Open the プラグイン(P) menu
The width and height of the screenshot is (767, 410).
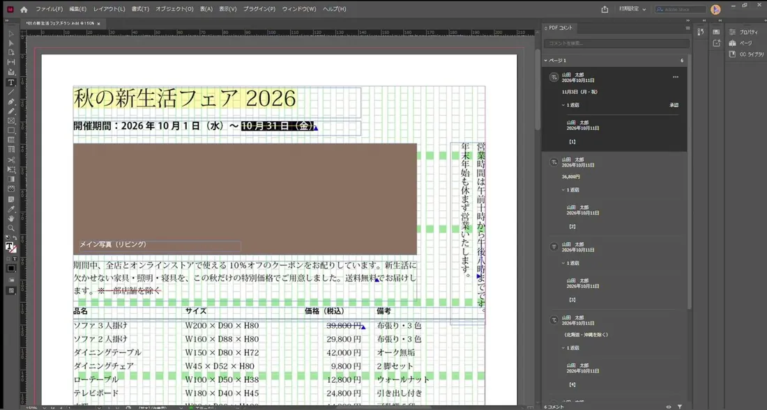(x=259, y=9)
